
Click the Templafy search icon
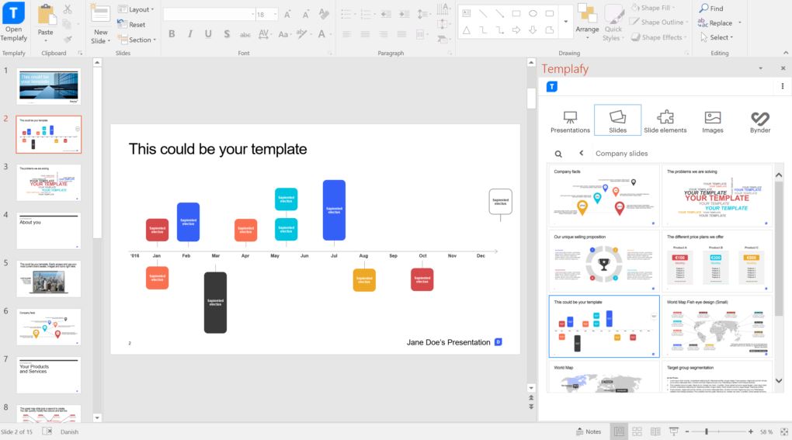558,154
